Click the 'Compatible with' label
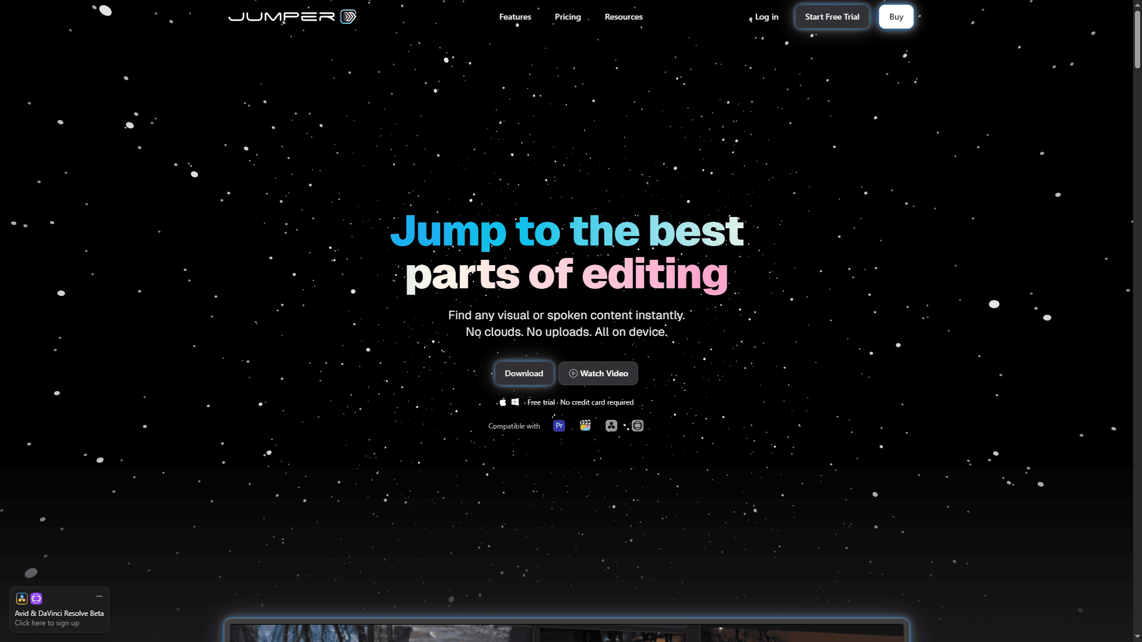This screenshot has width=1142, height=642. (x=514, y=426)
